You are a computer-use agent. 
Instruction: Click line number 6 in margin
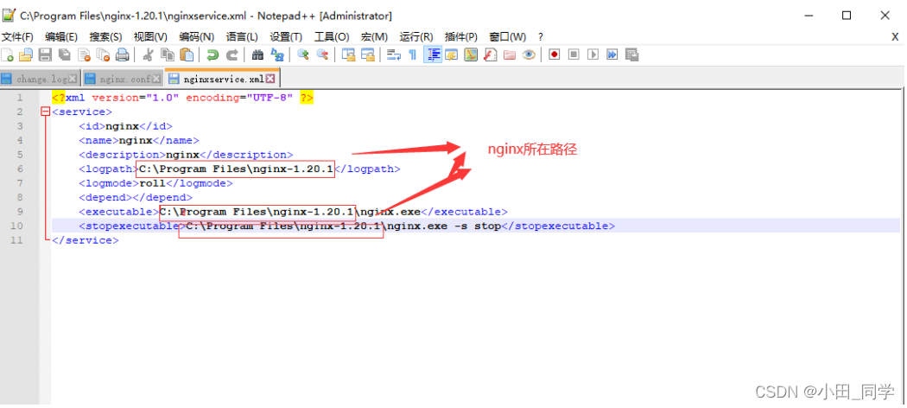[20, 169]
